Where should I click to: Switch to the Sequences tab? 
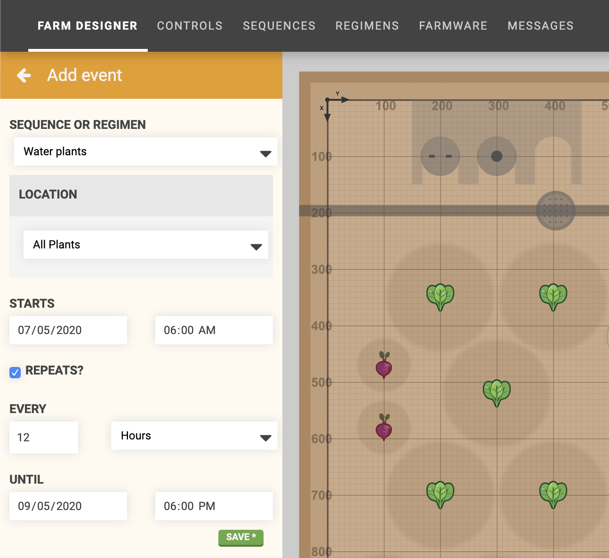[x=279, y=26]
